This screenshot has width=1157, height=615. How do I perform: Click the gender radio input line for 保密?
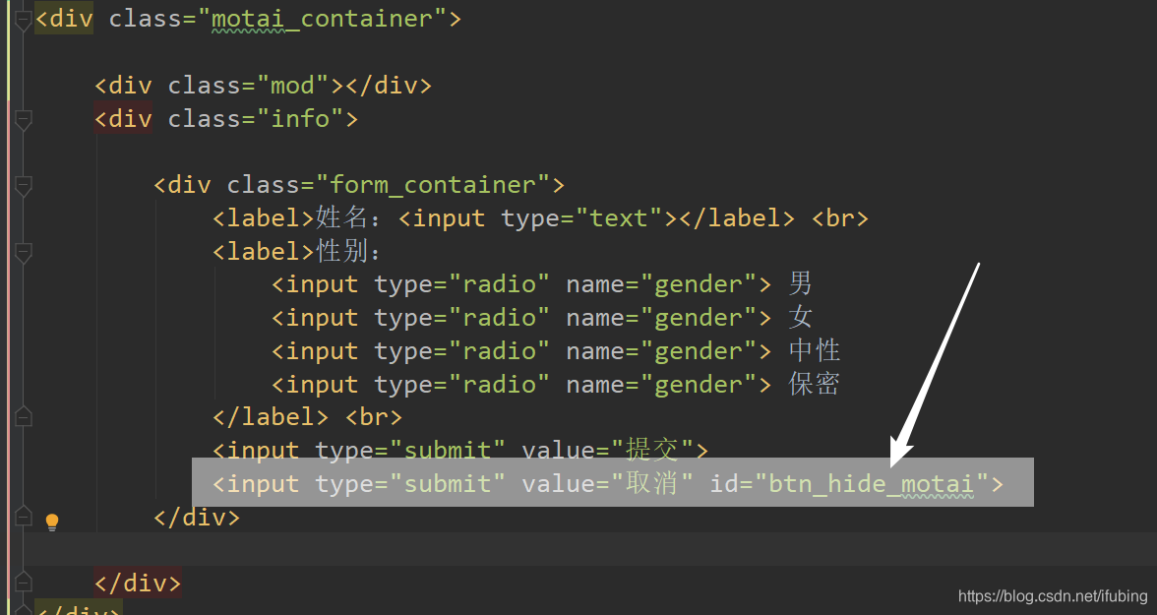(x=556, y=384)
